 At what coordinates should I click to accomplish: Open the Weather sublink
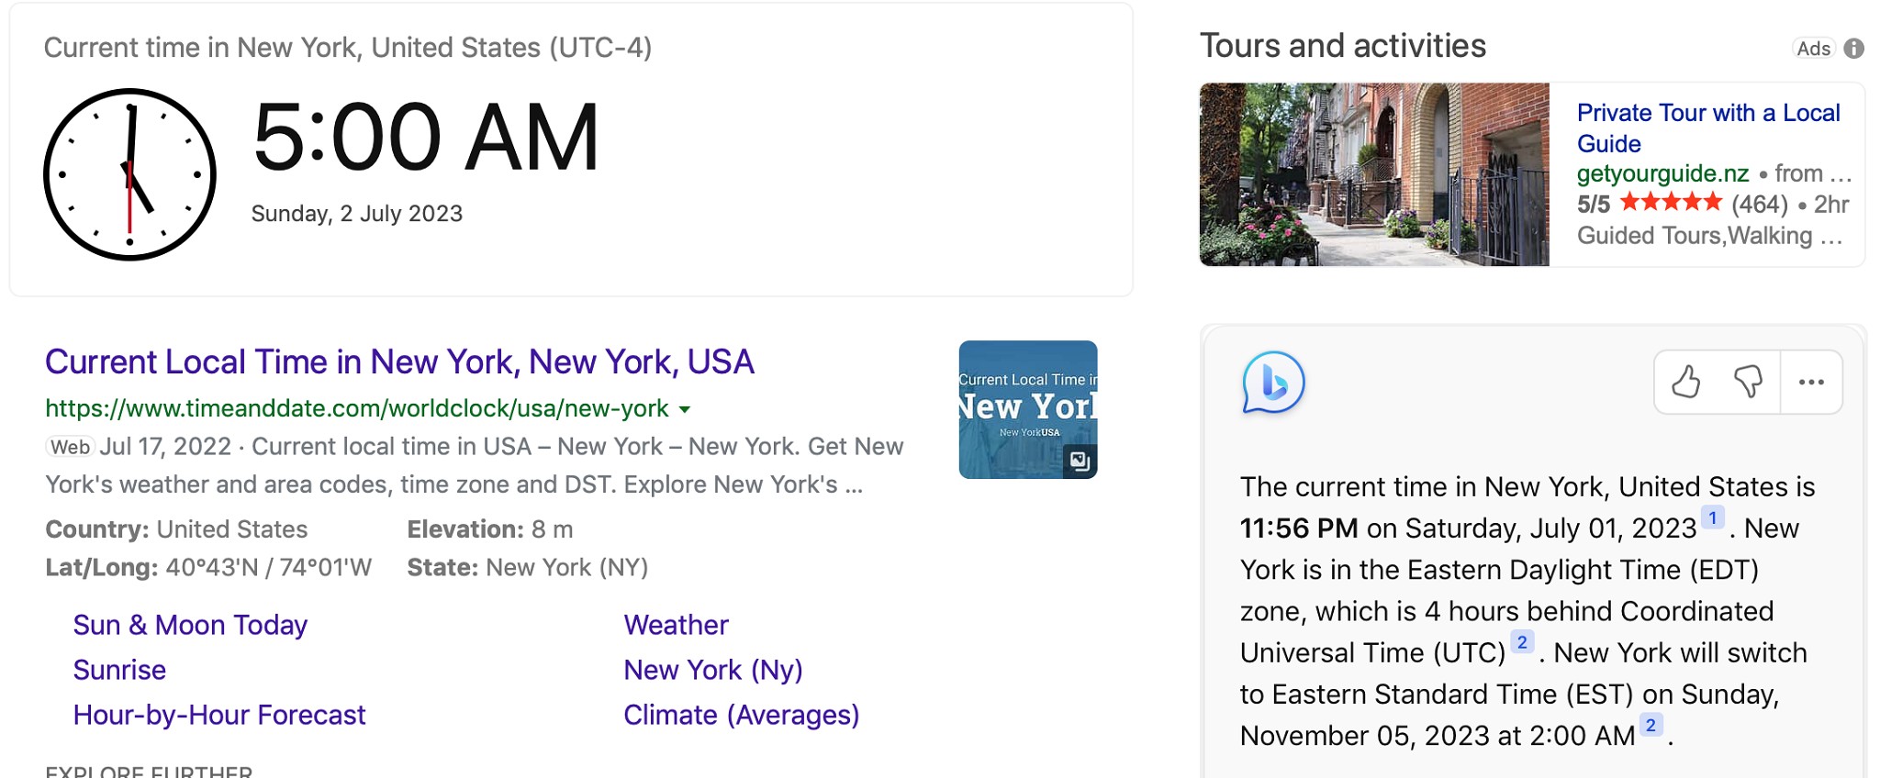pos(676,625)
